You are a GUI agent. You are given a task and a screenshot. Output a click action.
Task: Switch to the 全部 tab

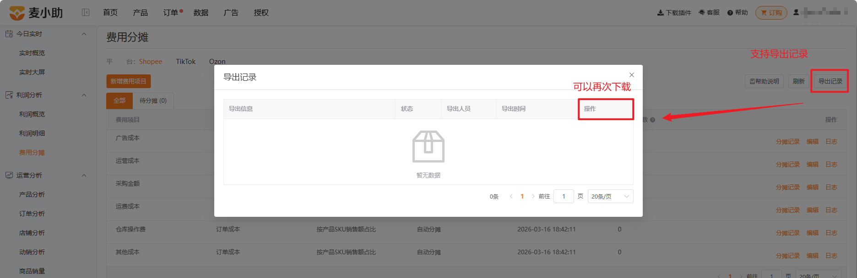click(119, 100)
